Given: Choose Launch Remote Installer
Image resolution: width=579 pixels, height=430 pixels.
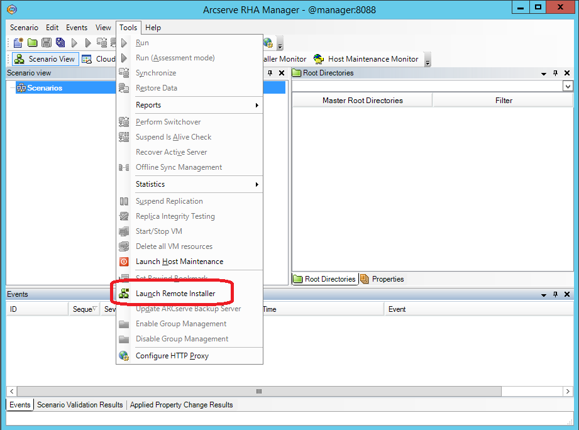Looking at the screenshot, I should (189, 294).
